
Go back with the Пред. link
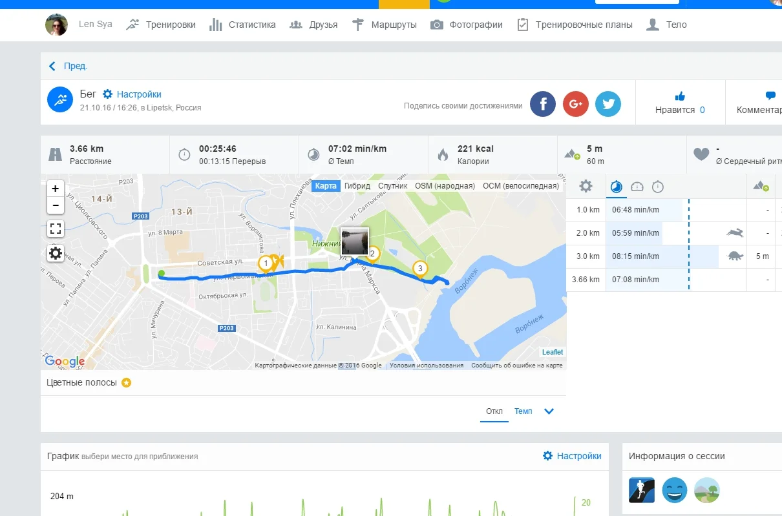pyautogui.click(x=69, y=66)
